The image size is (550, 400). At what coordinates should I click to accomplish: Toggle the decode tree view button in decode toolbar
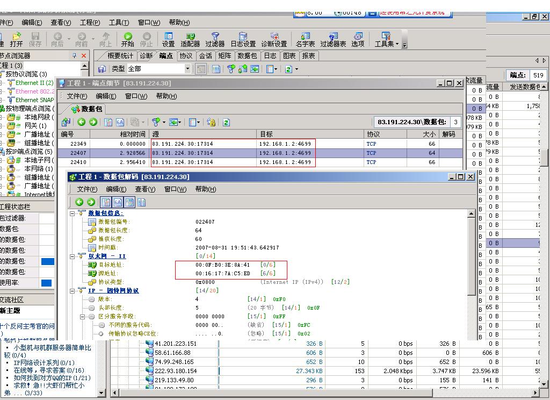tap(106, 202)
